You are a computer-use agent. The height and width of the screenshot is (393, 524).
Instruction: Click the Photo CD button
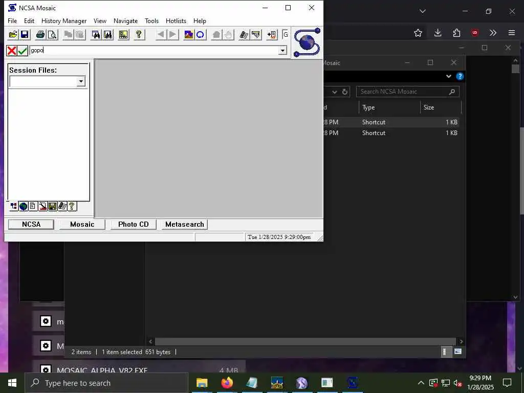coord(134,224)
